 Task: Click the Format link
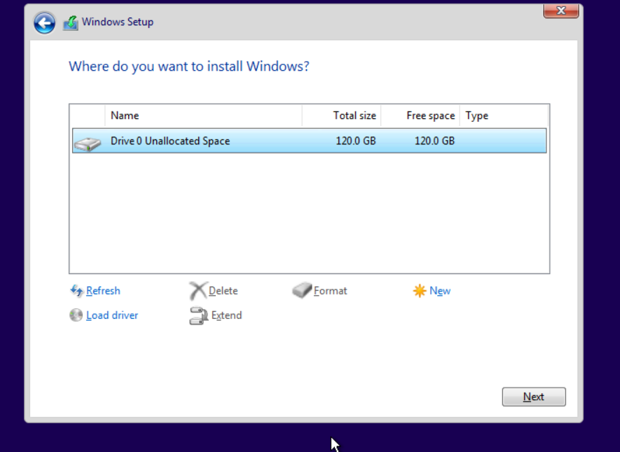pos(330,291)
